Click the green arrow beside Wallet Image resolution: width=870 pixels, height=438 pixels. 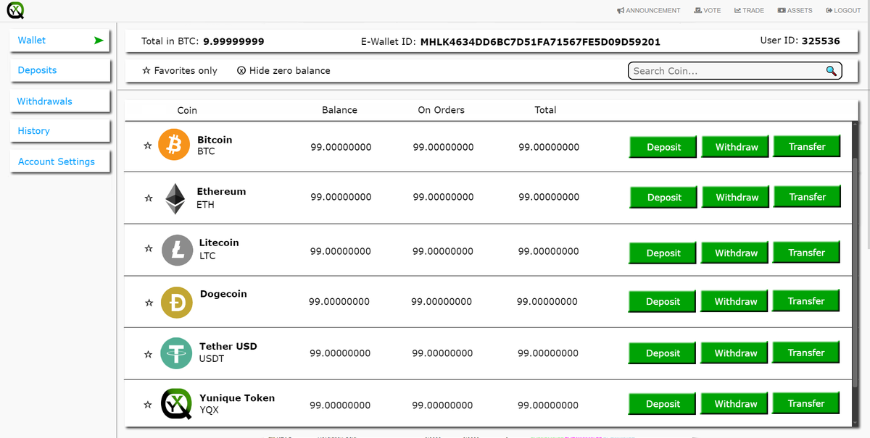[x=99, y=41]
